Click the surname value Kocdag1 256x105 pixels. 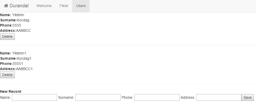point(24,58)
